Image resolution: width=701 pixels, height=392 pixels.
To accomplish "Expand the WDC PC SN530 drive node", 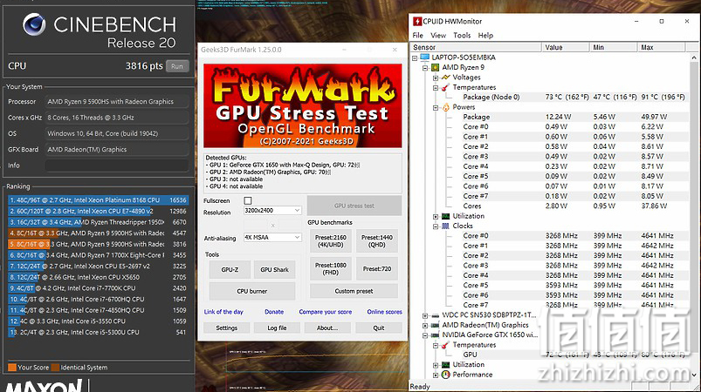I will coord(425,315).
